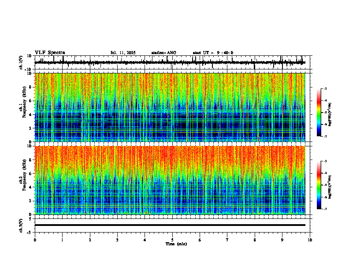Click the "-3" label on ch.1 color scale
This screenshot has height=269, width=349.
(x=325, y=88)
